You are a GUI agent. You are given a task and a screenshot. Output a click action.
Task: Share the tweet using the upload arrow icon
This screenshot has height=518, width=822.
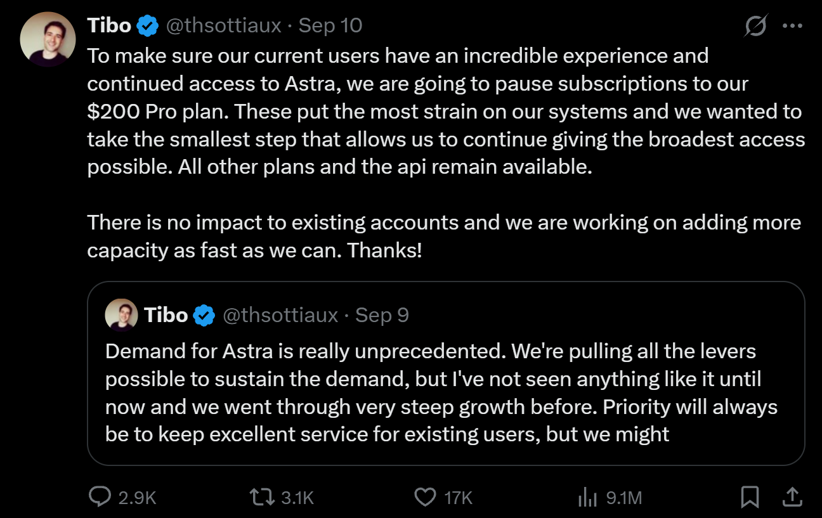pyautogui.click(x=792, y=497)
